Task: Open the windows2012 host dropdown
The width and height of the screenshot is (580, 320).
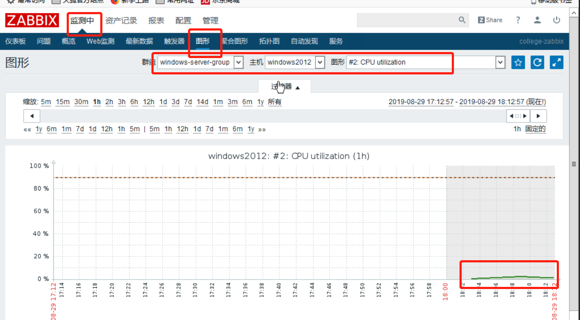Action: coord(295,62)
